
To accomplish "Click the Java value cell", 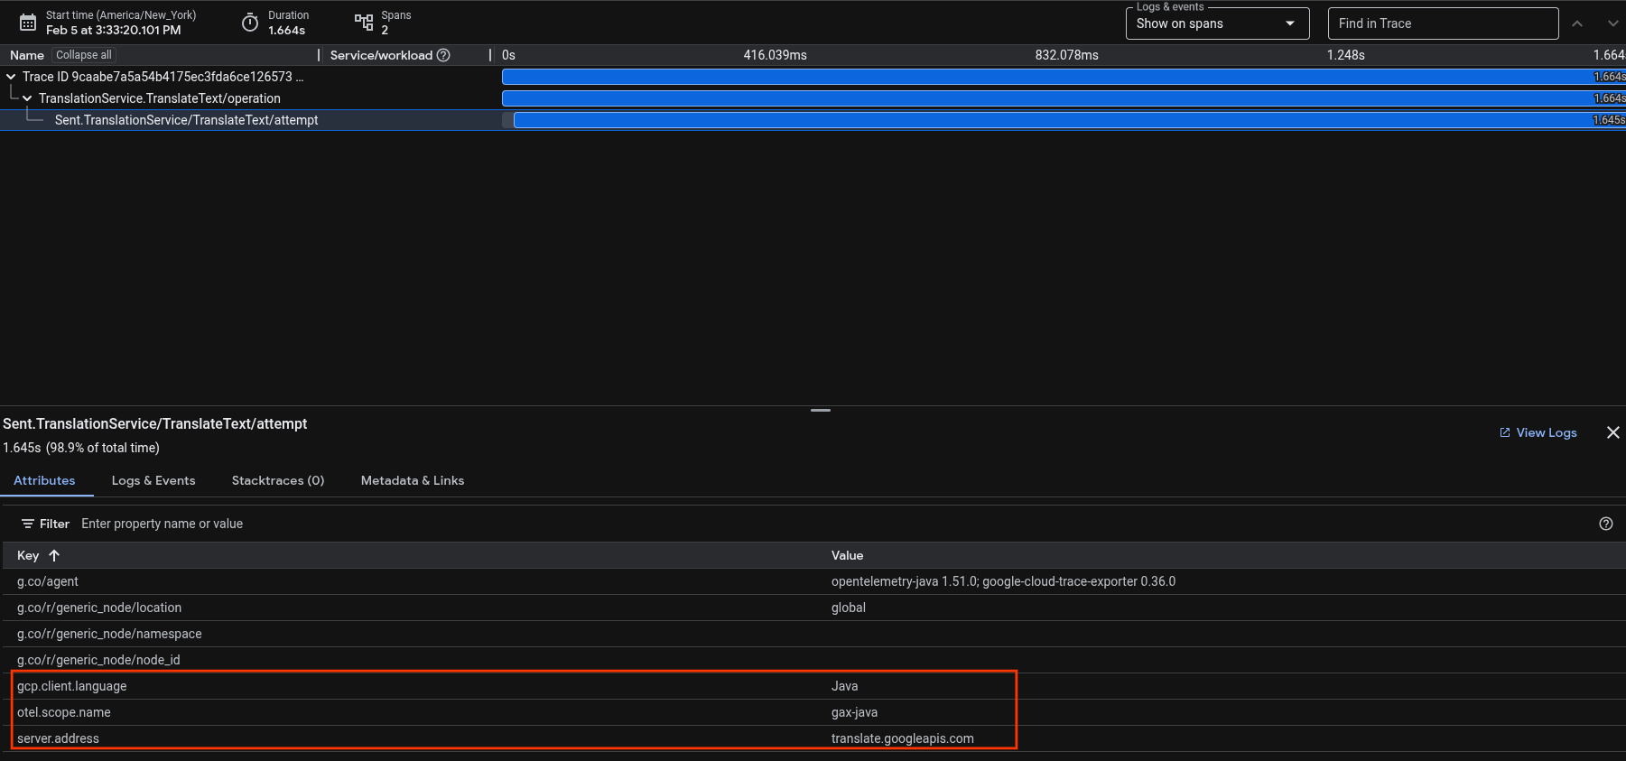I will [x=845, y=686].
